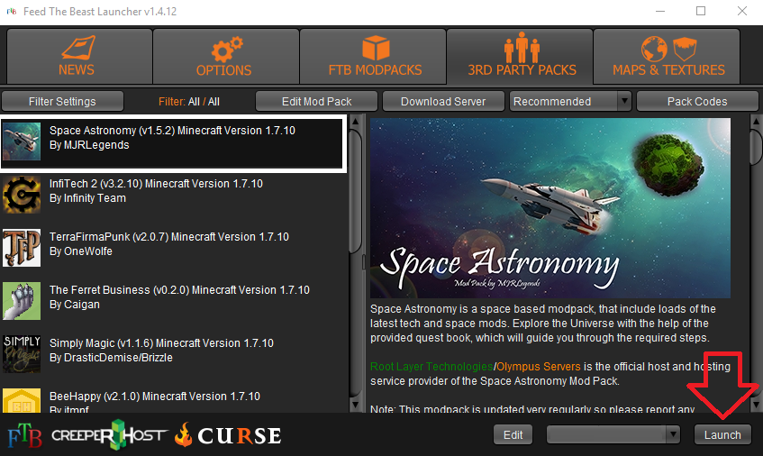Click description pane scrollbar down arrow
The width and height of the screenshot is (763, 456).
pyautogui.click(x=756, y=405)
